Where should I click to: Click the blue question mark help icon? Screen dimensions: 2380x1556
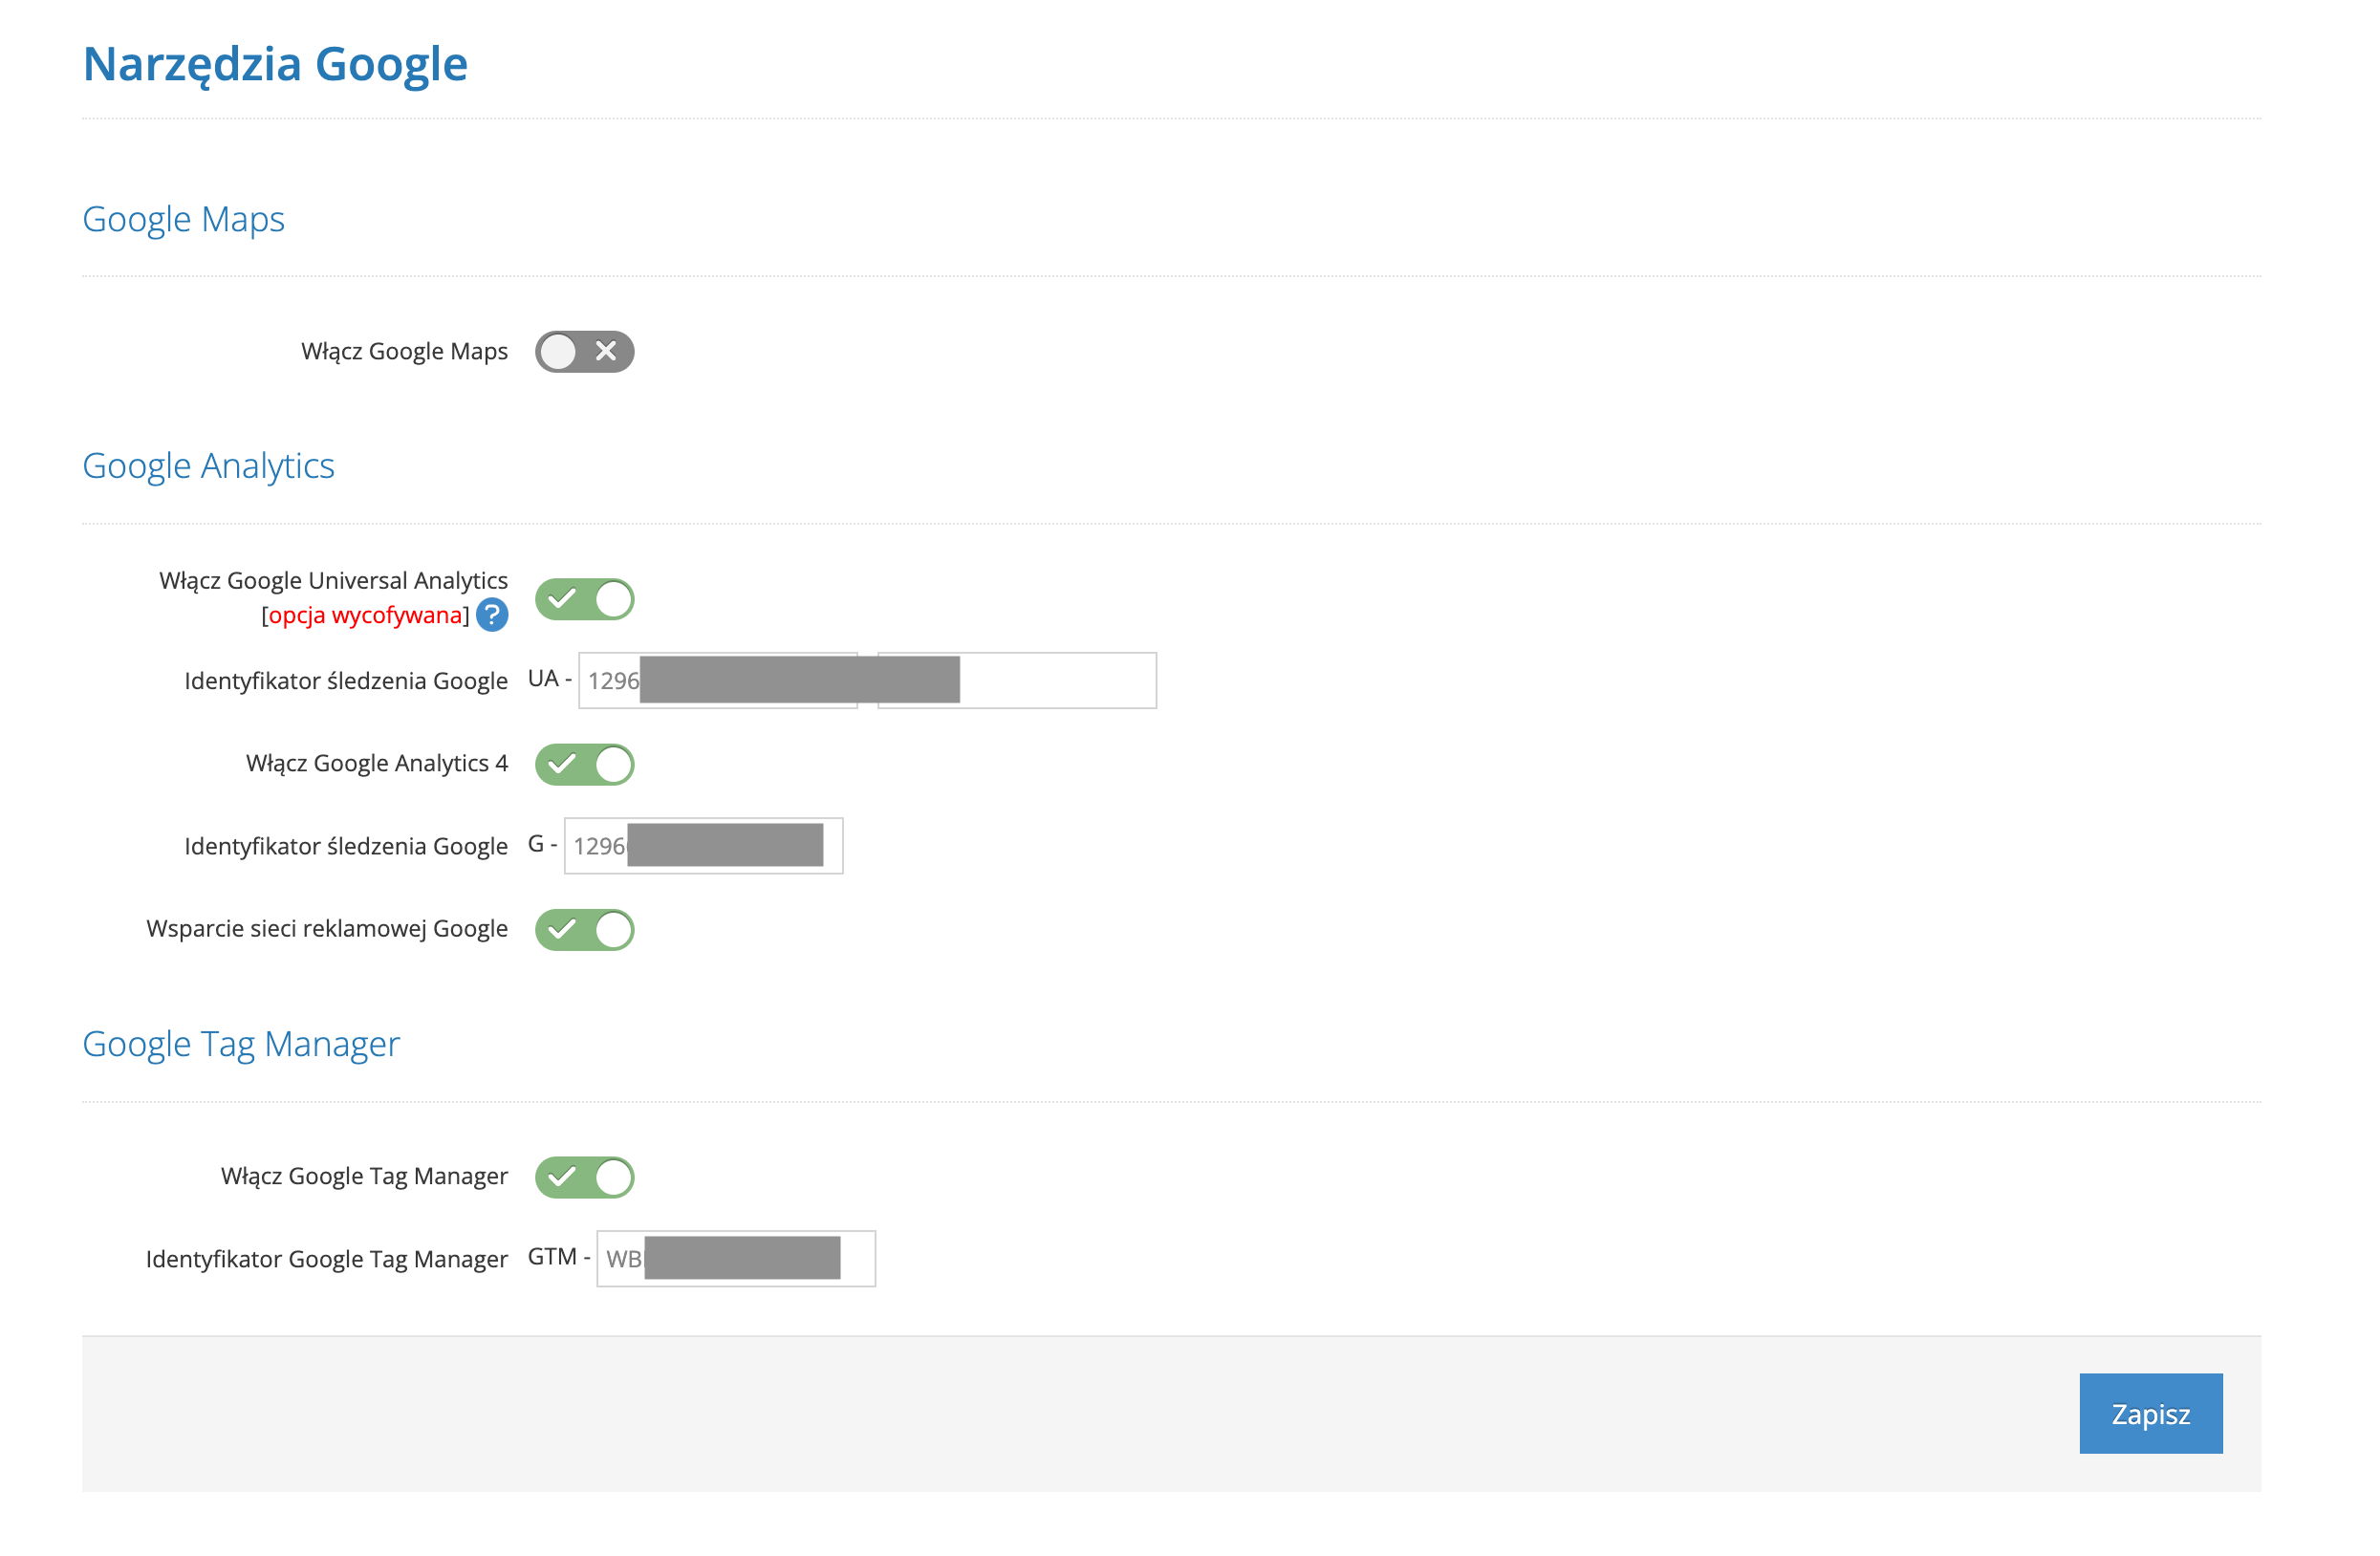492,615
